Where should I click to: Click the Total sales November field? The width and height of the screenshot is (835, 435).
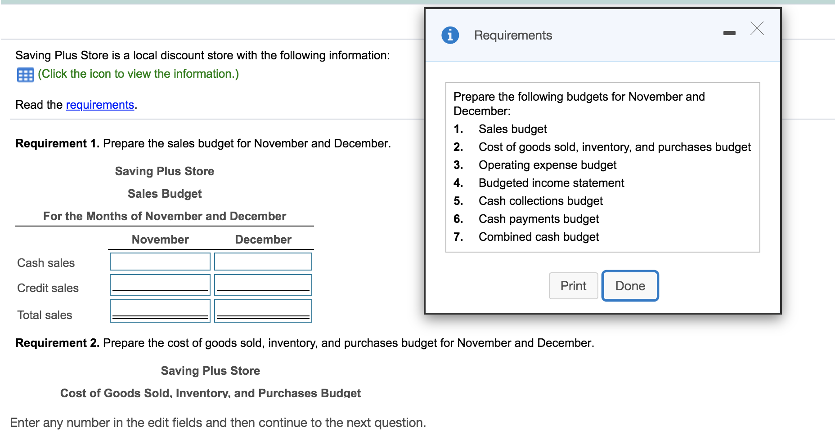click(160, 310)
